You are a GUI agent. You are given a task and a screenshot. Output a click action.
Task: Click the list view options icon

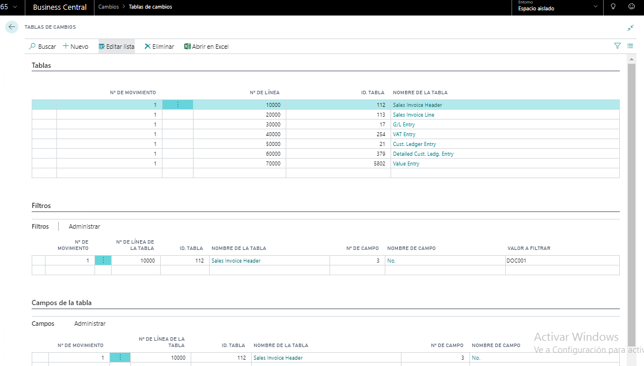(x=630, y=46)
